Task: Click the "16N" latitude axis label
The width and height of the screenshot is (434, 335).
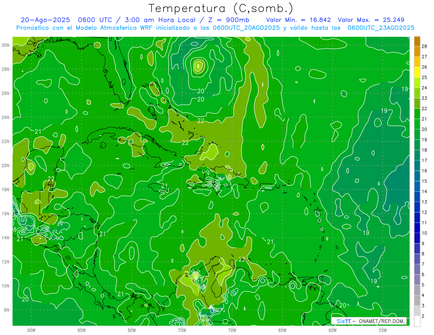Action: coord(5,214)
